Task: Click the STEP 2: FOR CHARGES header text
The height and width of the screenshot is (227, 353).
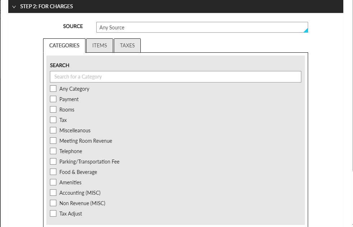Action: click(46, 6)
